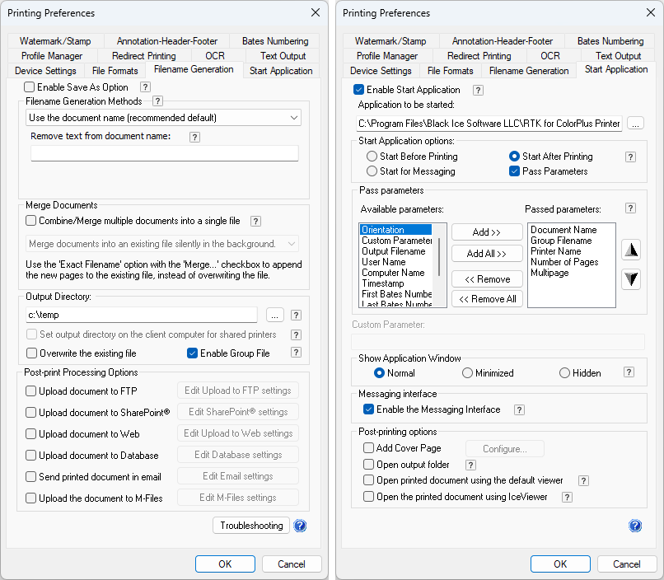The width and height of the screenshot is (664, 580).
Task: Open help for Enable the Messaging Interface
Action: (x=519, y=409)
